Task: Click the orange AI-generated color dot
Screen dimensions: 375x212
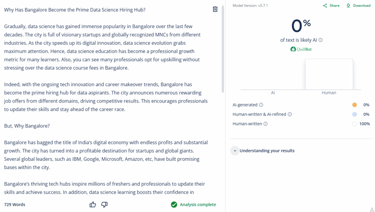Action: tap(354, 105)
